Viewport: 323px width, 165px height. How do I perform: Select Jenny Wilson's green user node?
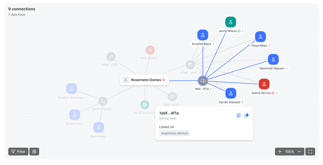coord(230,22)
